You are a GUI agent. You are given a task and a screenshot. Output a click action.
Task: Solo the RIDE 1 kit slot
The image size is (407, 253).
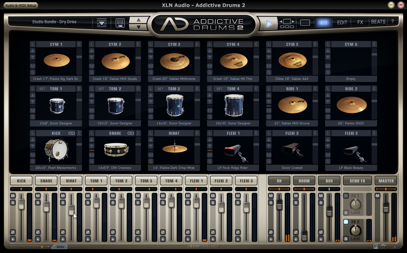[269, 117]
